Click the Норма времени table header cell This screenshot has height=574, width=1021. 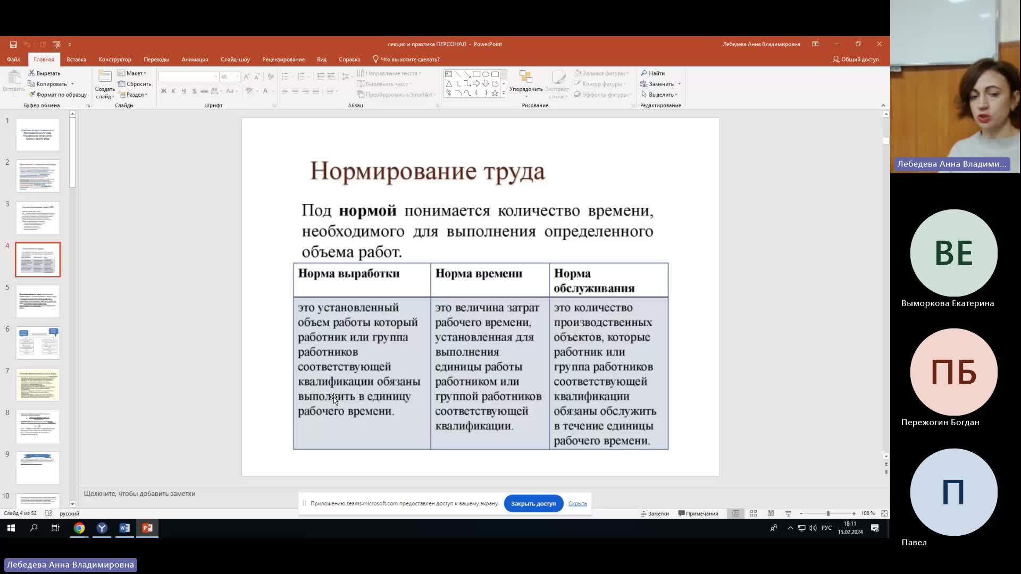tap(490, 280)
